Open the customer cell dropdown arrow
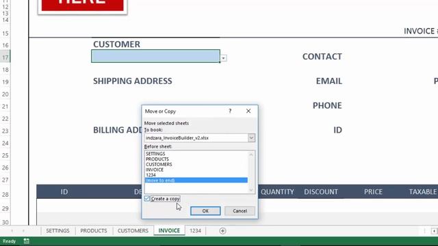 click(224, 58)
